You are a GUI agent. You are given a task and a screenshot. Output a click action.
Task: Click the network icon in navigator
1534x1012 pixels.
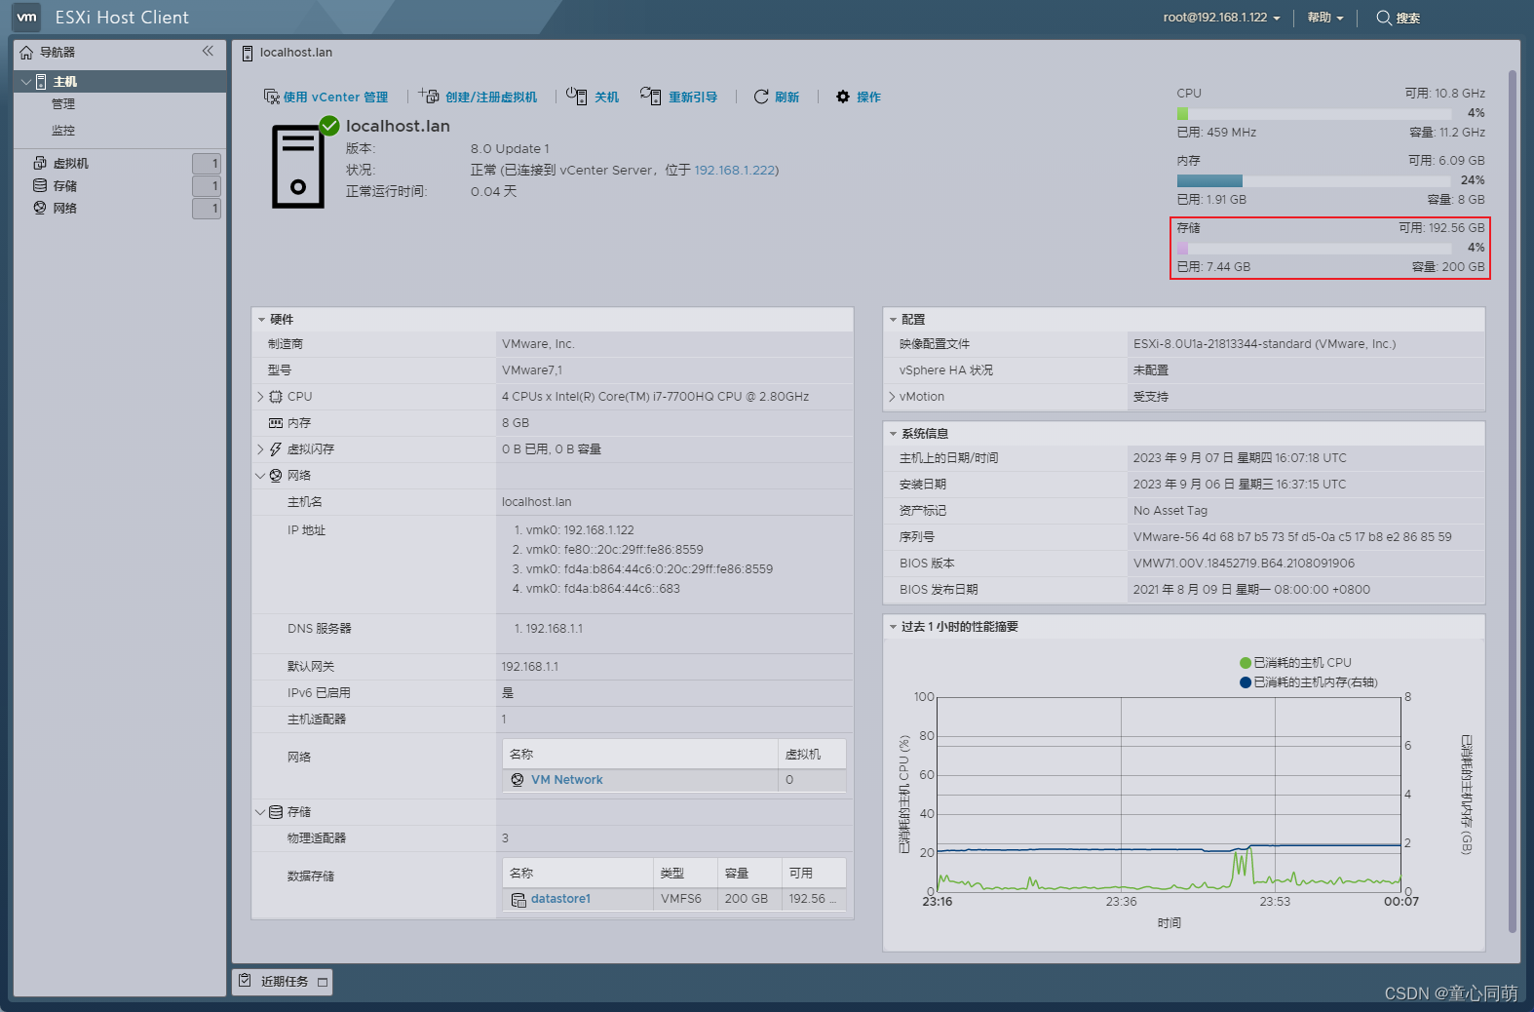pos(40,208)
